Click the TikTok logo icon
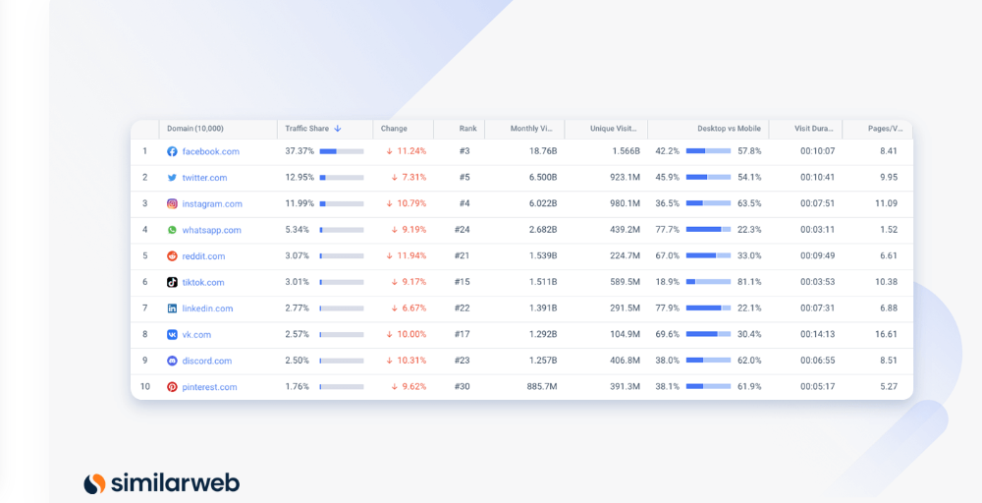The image size is (982, 503). (172, 283)
